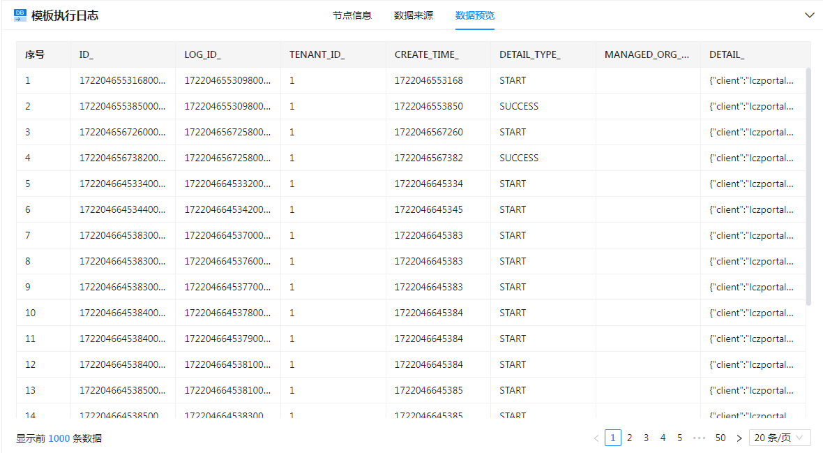Navigate to page 4
Screen dimensions: 823x453
(663, 438)
